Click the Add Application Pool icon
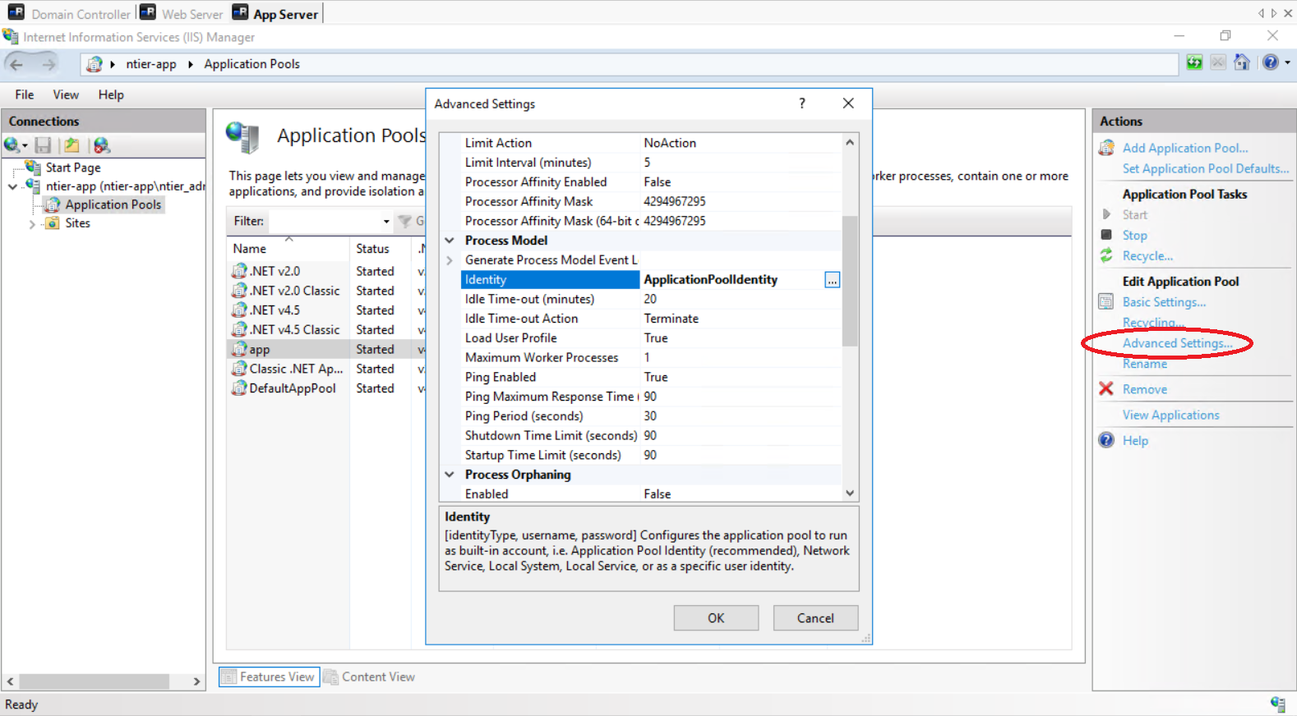1297x716 pixels. (x=1106, y=148)
